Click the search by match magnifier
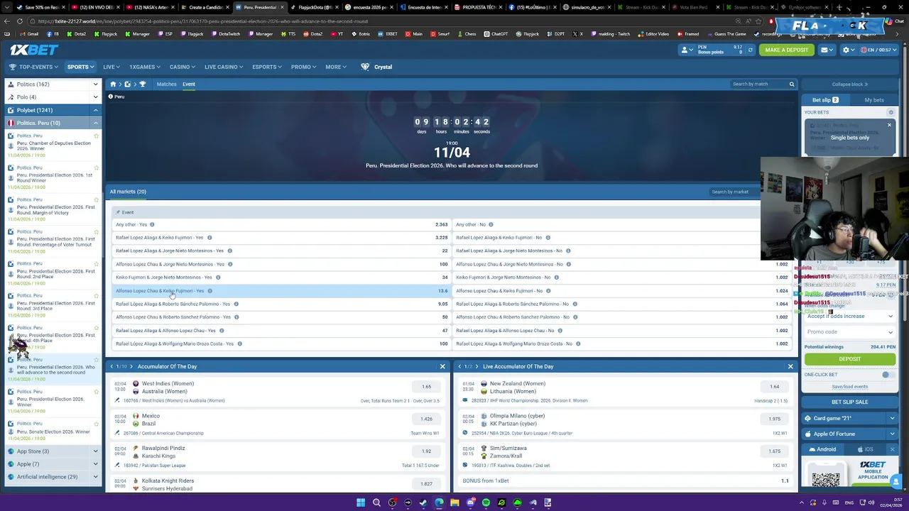This screenshot has width=909, height=511. pos(792,84)
